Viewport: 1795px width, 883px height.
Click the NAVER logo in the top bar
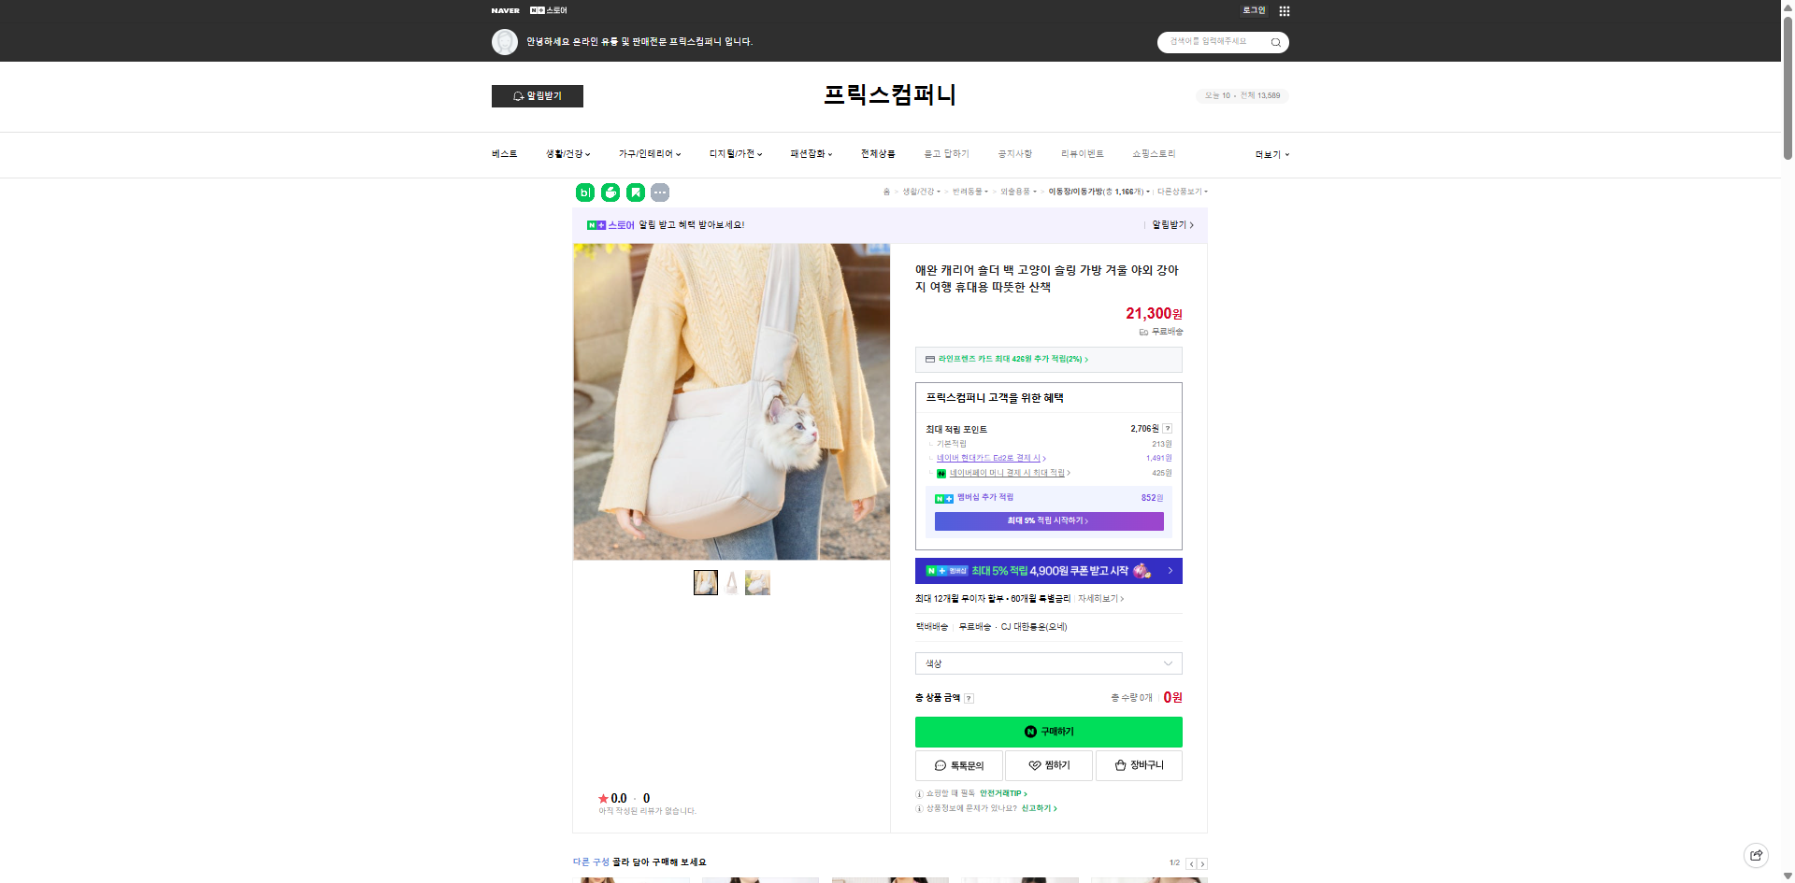tap(504, 10)
